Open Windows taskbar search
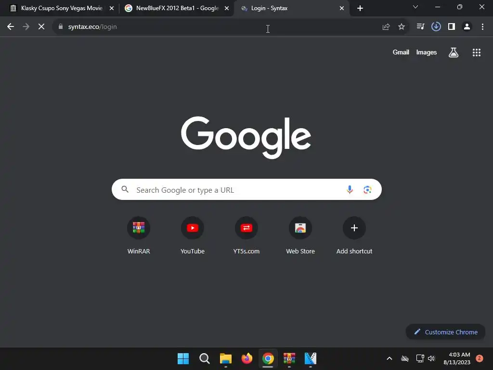 pos(204,358)
